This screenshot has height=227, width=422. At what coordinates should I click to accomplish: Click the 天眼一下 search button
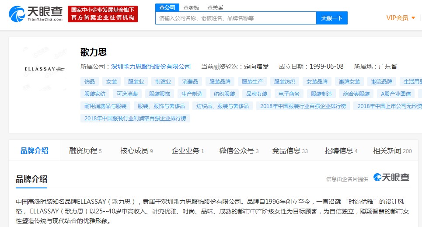point(331,18)
